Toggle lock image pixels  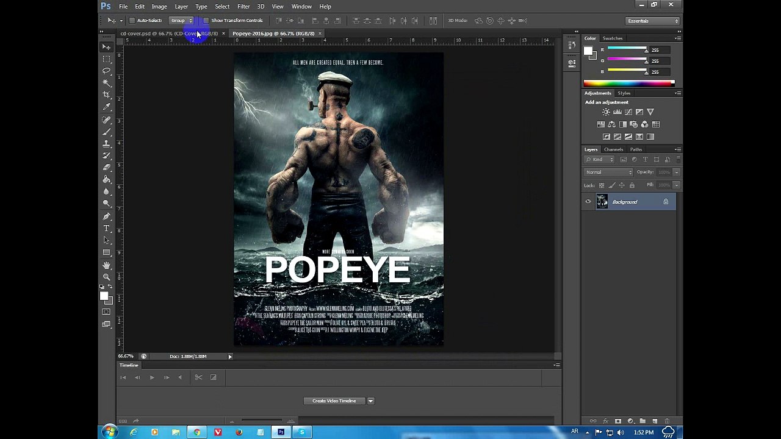pos(612,185)
